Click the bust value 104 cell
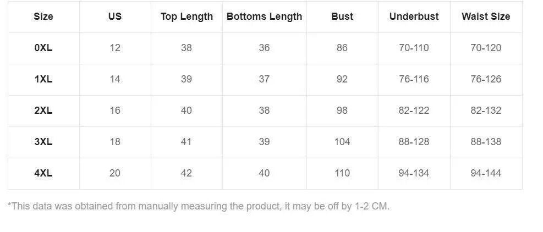Screen dimensions: 543x232 (342, 142)
